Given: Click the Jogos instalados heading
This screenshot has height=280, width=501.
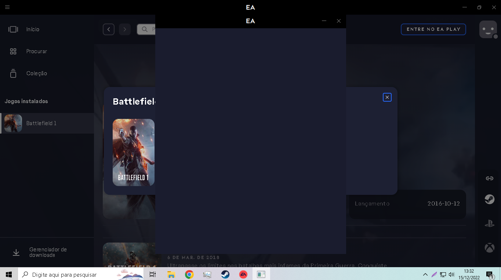Looking at the screenshot, I should tap(26, 101).
